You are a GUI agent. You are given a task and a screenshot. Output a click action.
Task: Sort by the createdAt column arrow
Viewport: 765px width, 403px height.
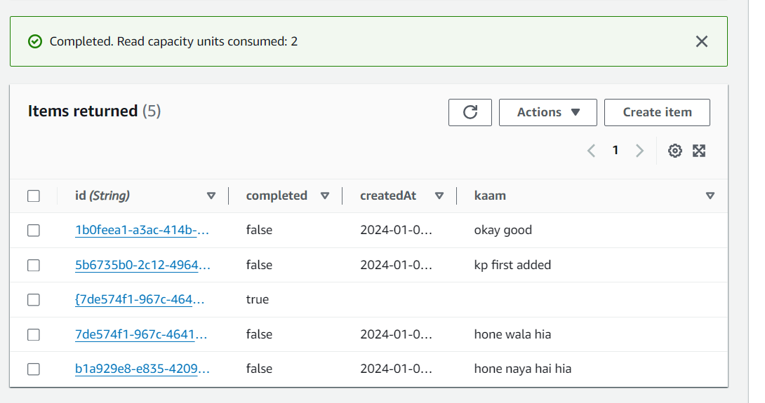click(x=439, y=196)
